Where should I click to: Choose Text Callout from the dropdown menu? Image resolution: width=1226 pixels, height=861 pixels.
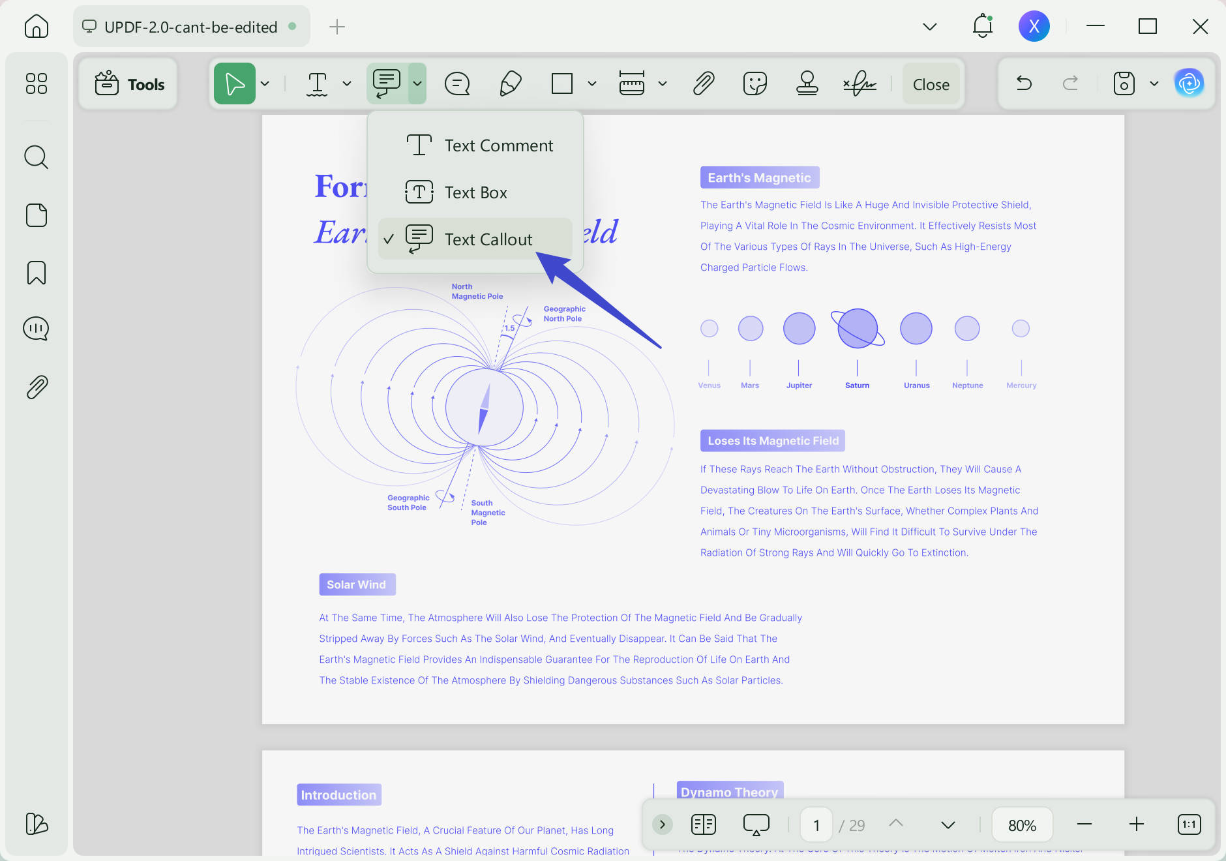[x=475, y=239]
